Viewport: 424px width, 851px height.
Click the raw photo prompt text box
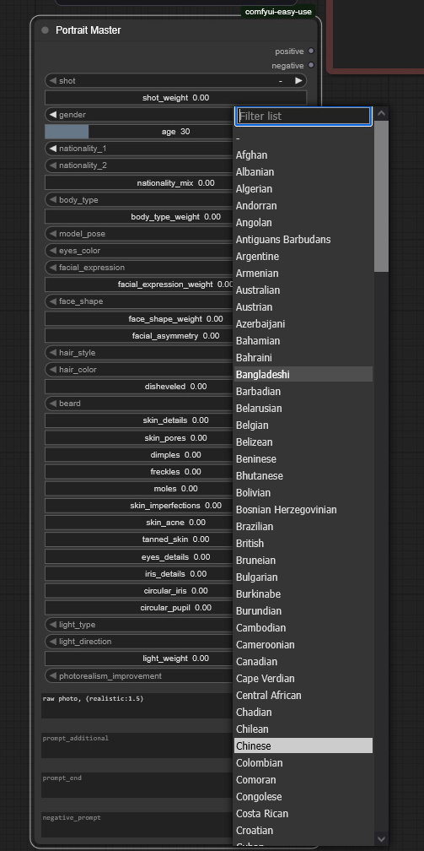[137, 706]
